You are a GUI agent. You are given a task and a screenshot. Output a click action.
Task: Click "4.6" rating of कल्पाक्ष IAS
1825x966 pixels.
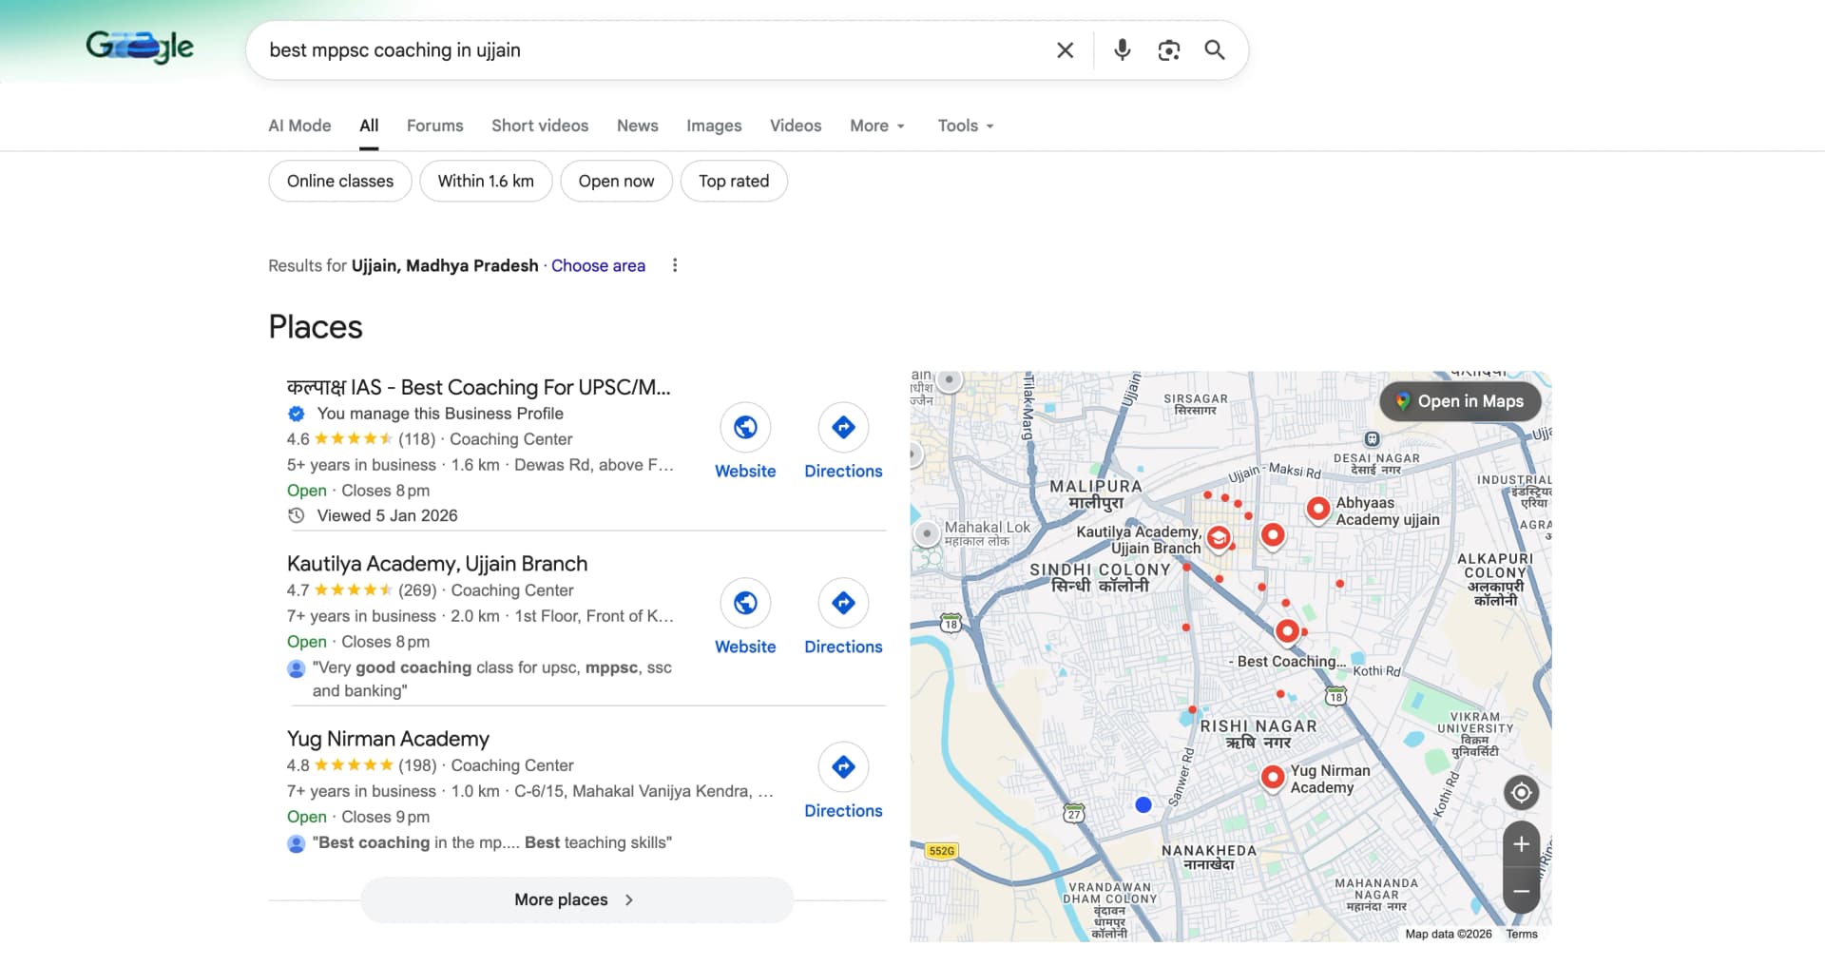pos(298,439)
